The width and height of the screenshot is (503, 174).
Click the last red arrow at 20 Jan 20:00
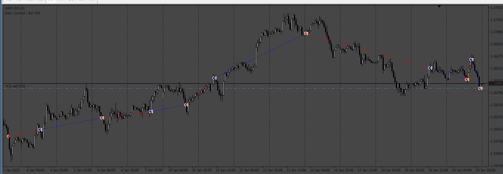[x=480, y=88]
